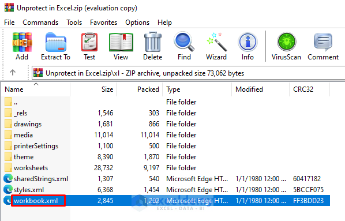This screenshot has width=345, height=221.
Task: Select the _rels folder icon
Action: (x=8, y=113)
